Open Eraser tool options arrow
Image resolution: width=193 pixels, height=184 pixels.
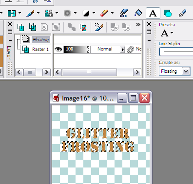112,13
